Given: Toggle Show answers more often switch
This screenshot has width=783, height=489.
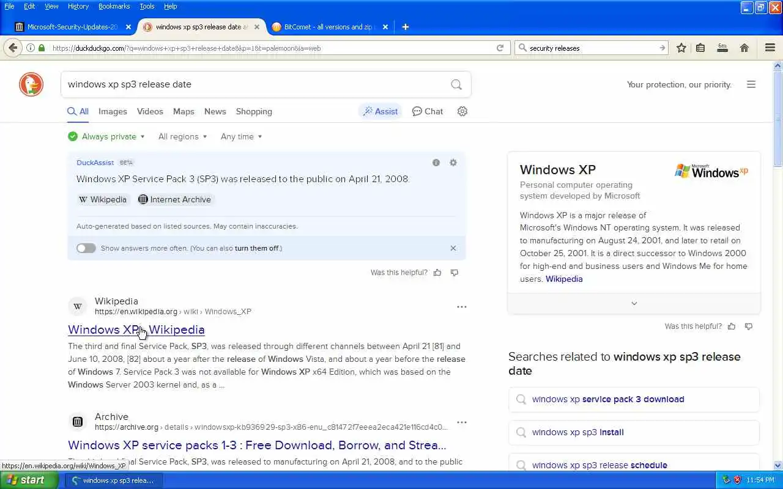Looking at the screenshot, I should (x=86, y=248).
